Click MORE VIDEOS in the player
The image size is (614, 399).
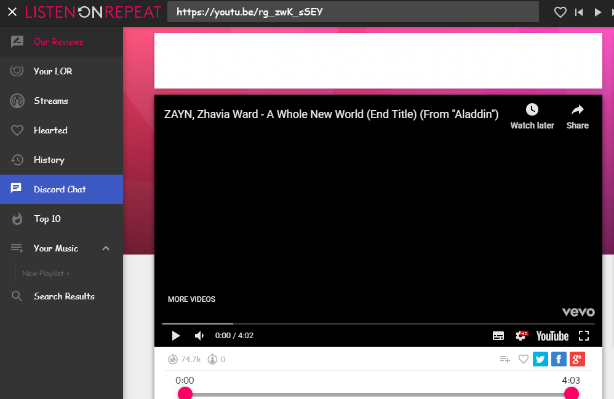[191, 299]
